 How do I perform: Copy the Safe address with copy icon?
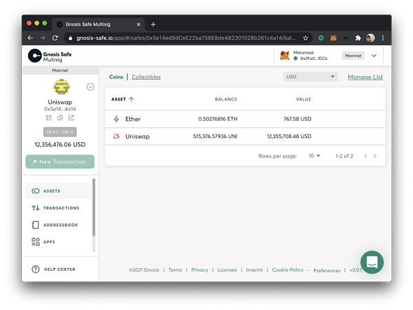tap(60, 118)
